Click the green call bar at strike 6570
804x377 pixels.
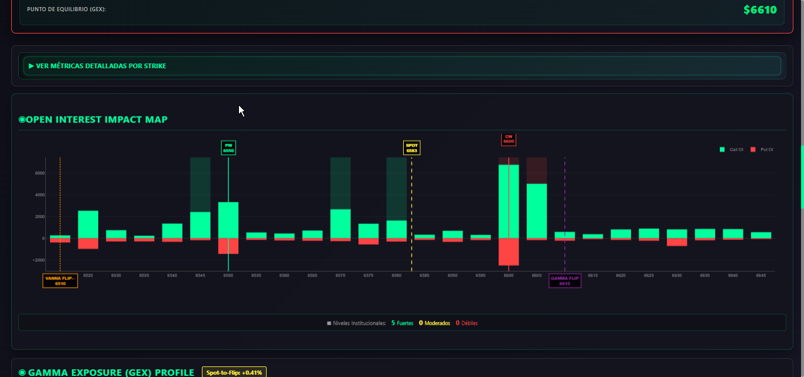tap(340, 223)
